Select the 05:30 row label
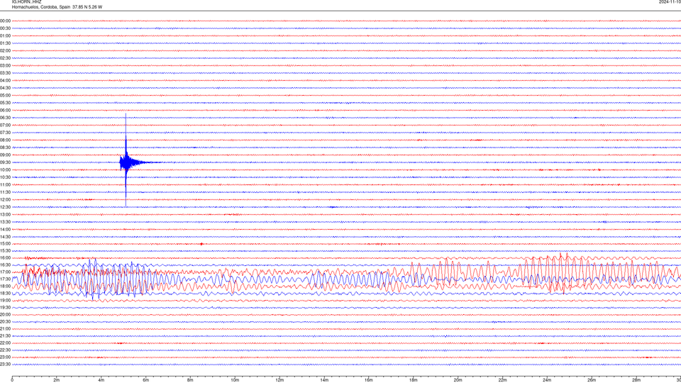 coord(5,103)
